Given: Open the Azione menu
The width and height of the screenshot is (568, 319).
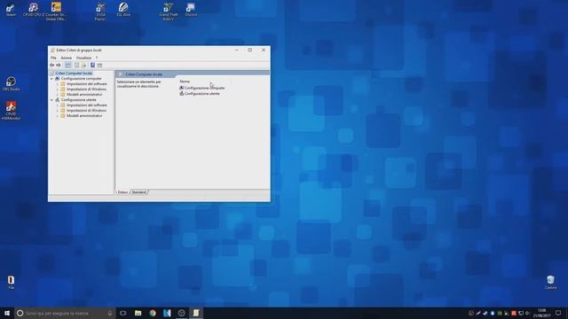Looking at the screenshot, I should pyautogui.click(x=66, y=58).
